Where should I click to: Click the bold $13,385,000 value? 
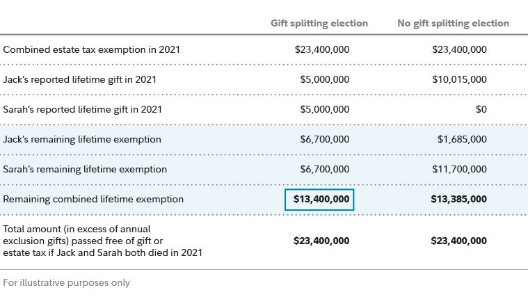(x=459, y=199)
